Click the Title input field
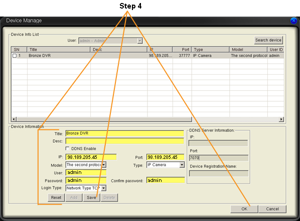 125,133
